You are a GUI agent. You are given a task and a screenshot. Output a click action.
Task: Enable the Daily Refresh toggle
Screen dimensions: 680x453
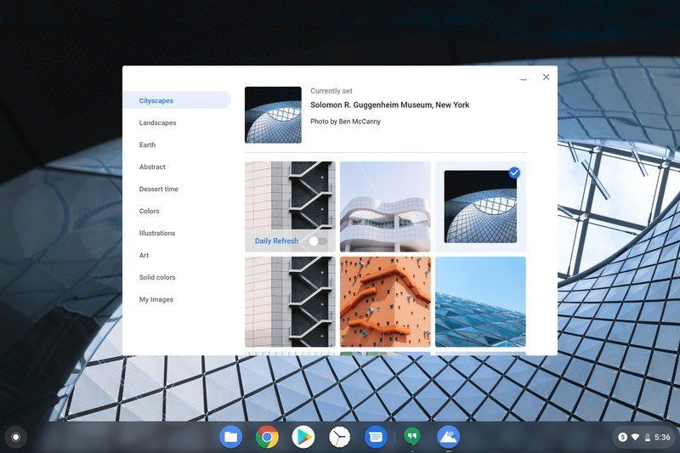[x=318, y=241]
